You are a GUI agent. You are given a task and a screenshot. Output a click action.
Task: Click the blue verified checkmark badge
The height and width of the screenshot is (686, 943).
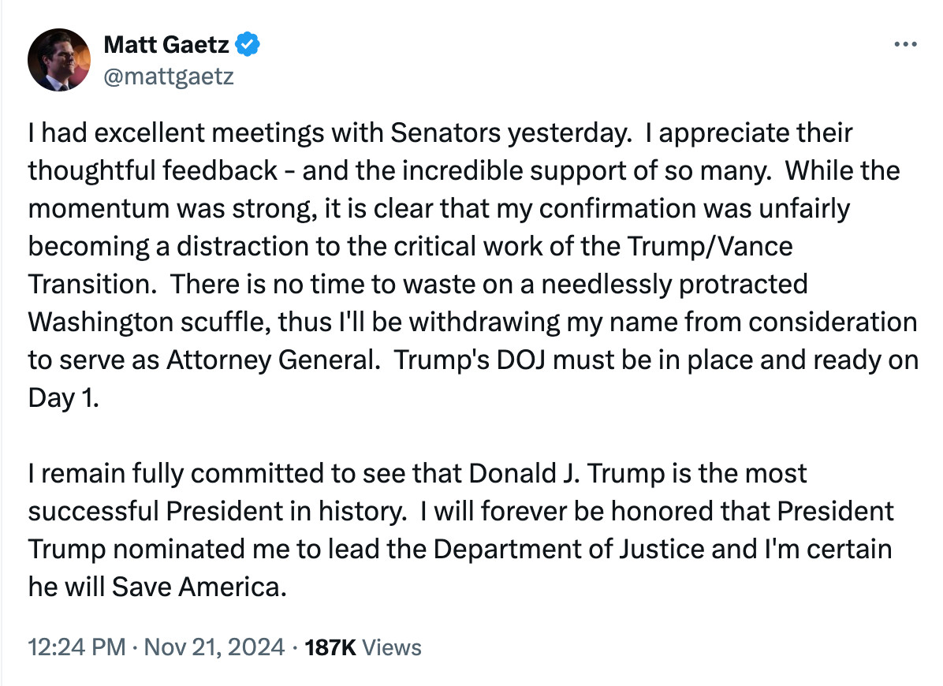click(247, 44)
